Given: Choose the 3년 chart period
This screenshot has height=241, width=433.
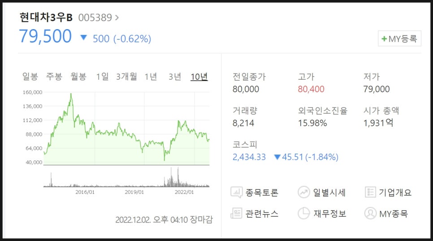Looking at the screenshot, I should coord(175,77).
